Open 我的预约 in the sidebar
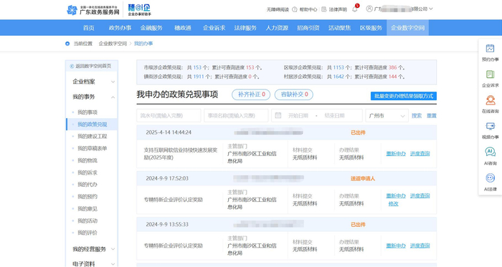 click(x=87, y=196)
